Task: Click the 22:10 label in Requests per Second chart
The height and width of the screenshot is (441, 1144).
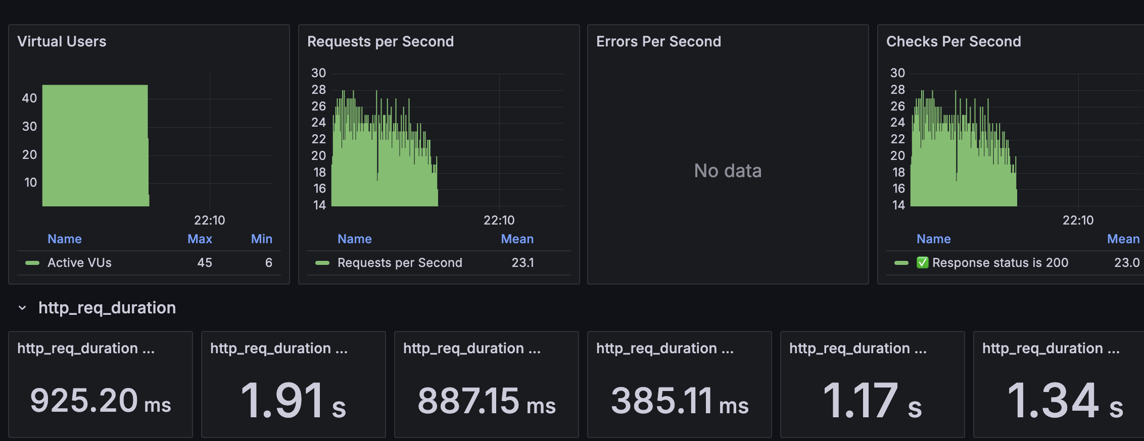Action: coord(499,220)
